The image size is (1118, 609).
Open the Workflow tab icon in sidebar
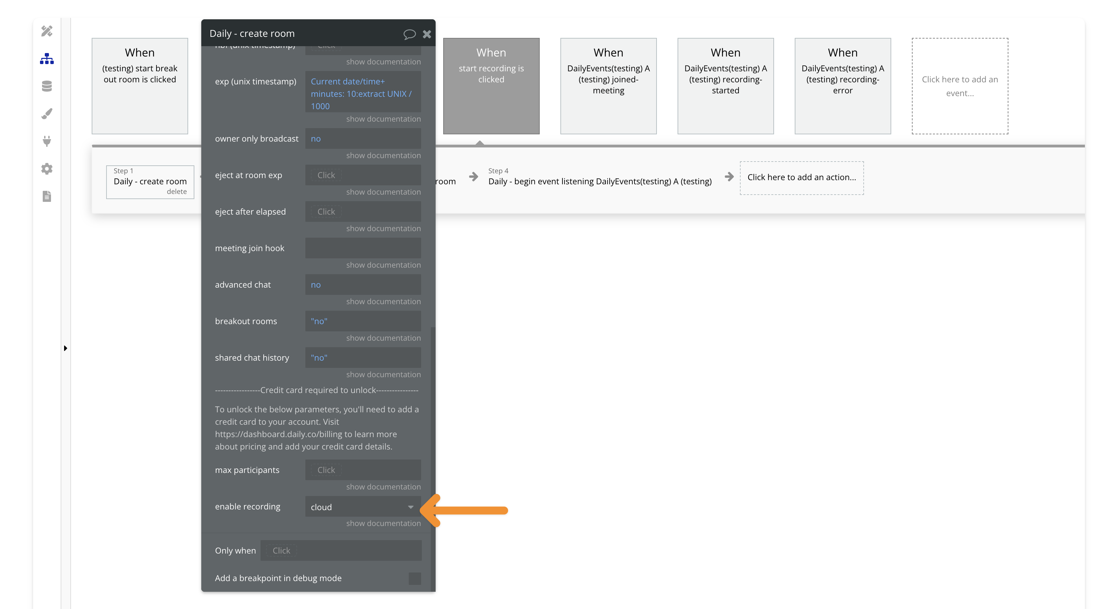pyautogui.click(x=47, y=59)
